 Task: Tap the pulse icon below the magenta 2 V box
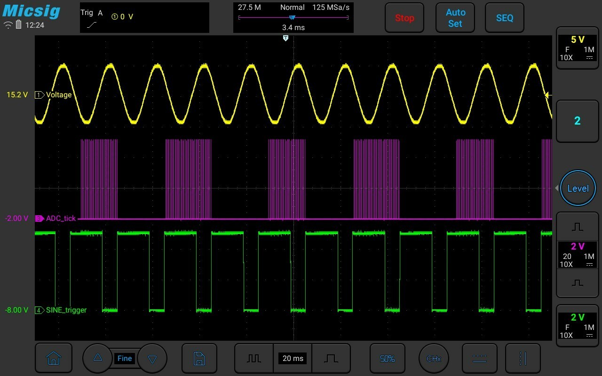point(578,283)
